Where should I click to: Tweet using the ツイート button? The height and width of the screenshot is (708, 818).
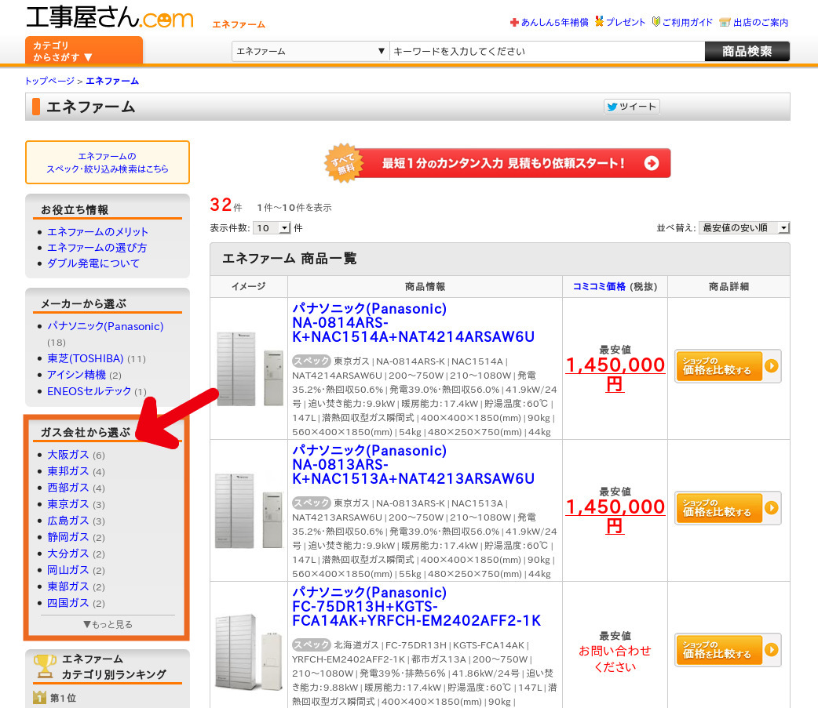click(632, 107)
